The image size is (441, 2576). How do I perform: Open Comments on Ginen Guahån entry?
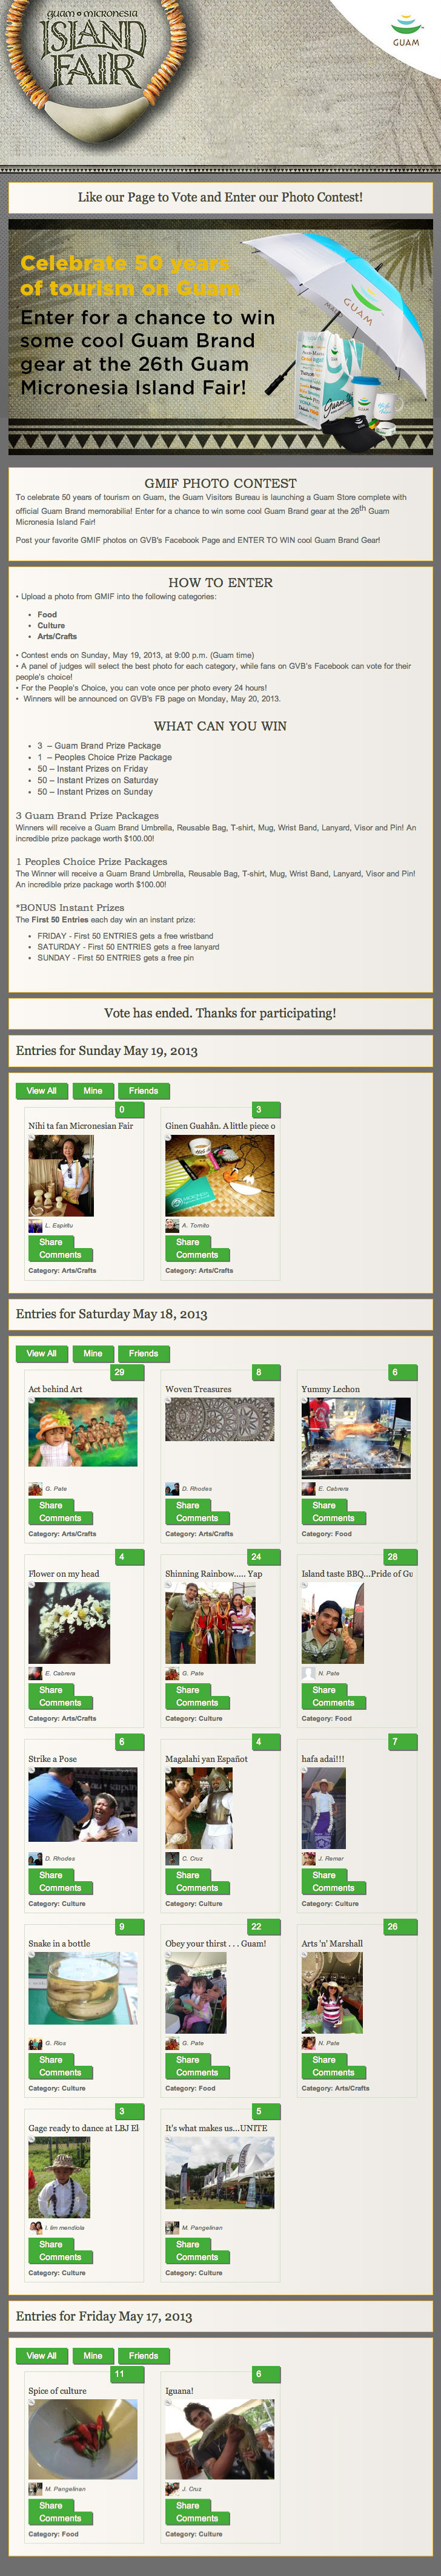pos(197,1255)
